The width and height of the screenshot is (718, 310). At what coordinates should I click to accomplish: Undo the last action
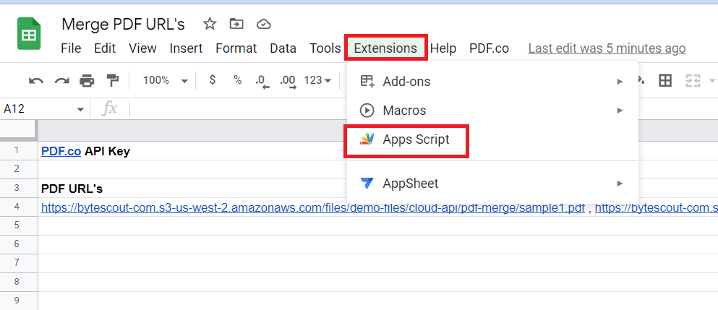(35, 81)
